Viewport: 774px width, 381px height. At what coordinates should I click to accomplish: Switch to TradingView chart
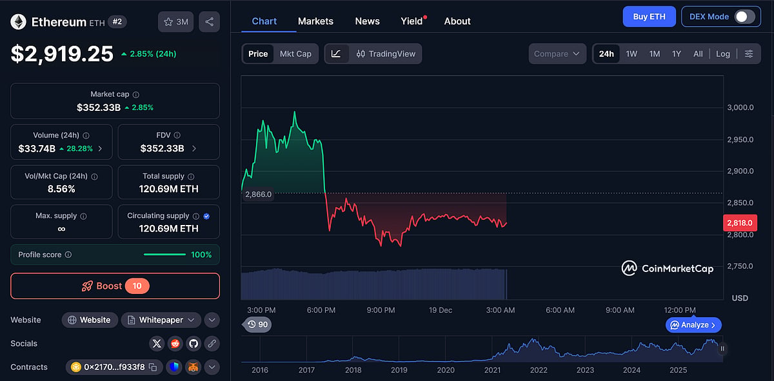pyautogui.click(x=386, y=54)
